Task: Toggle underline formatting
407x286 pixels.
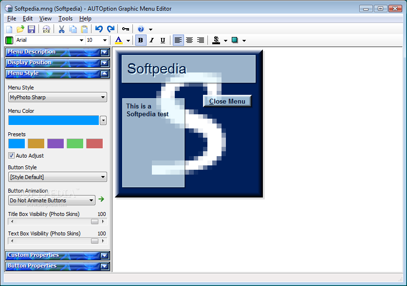Action: pyautogui.click(x=163, y=40)
